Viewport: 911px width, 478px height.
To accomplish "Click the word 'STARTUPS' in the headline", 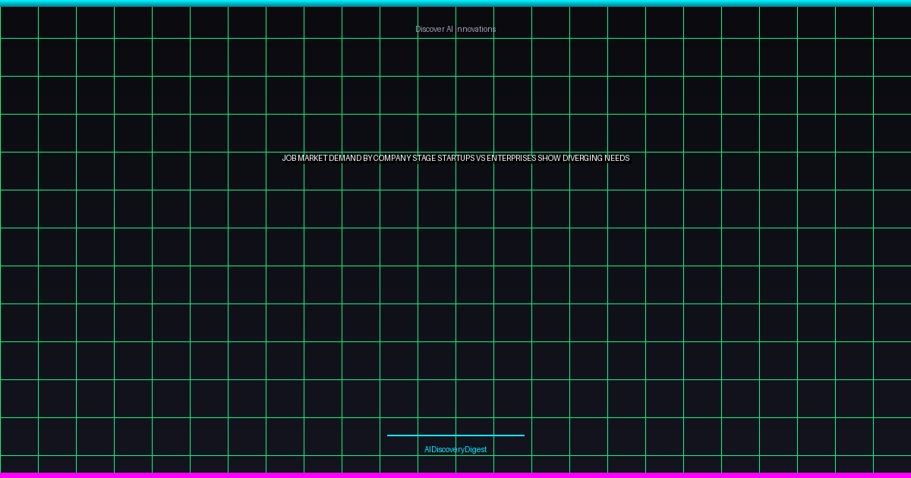I will tap(456, 158).
